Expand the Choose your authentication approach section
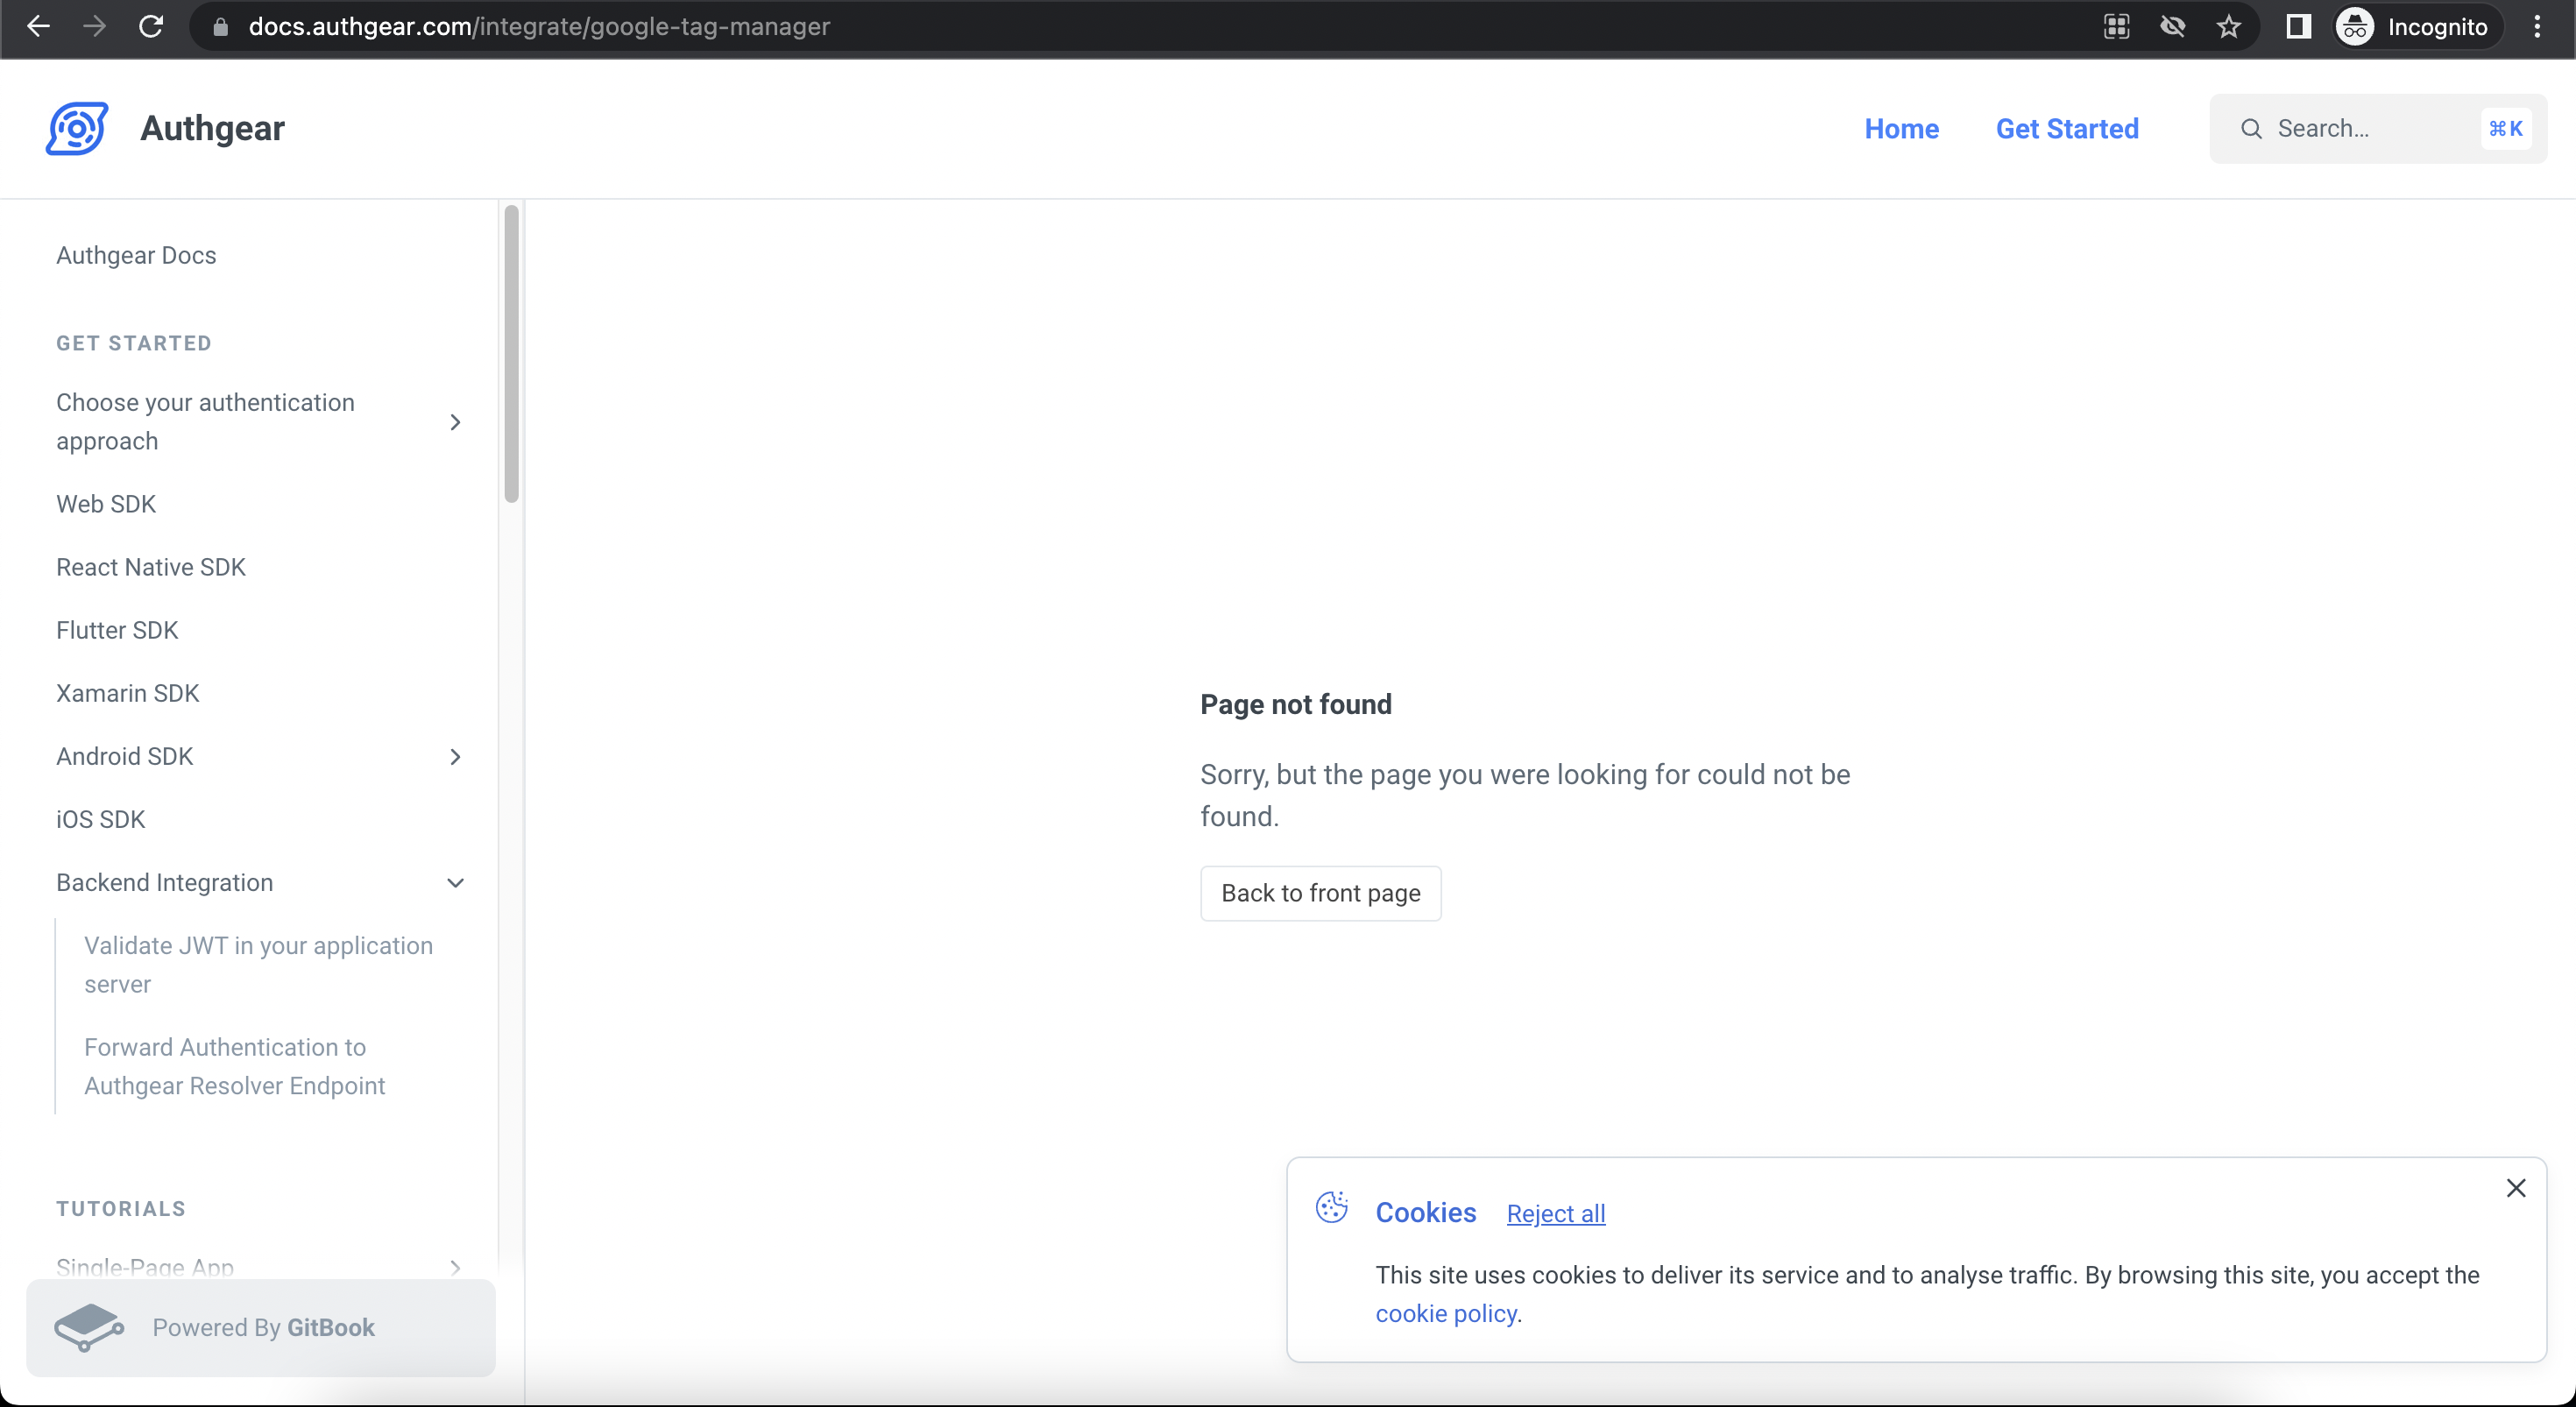The height and width of the screenshot is (1407, 2576). (x=456, y=422)
